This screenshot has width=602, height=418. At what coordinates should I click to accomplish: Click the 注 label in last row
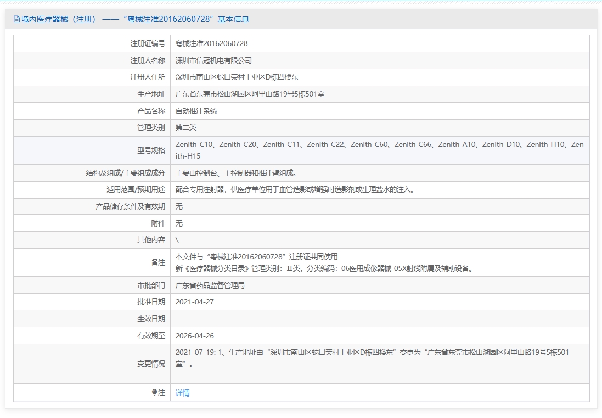tap(162, 392)
